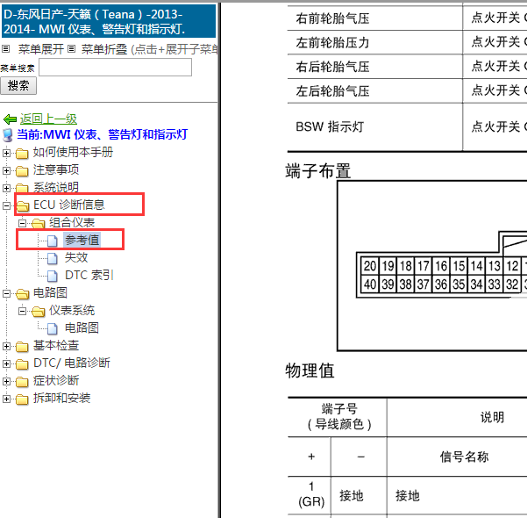The height and width of the screenshot is (518, 527).
Task: Open the 参考值 document
Action: (x=82, y=240)
